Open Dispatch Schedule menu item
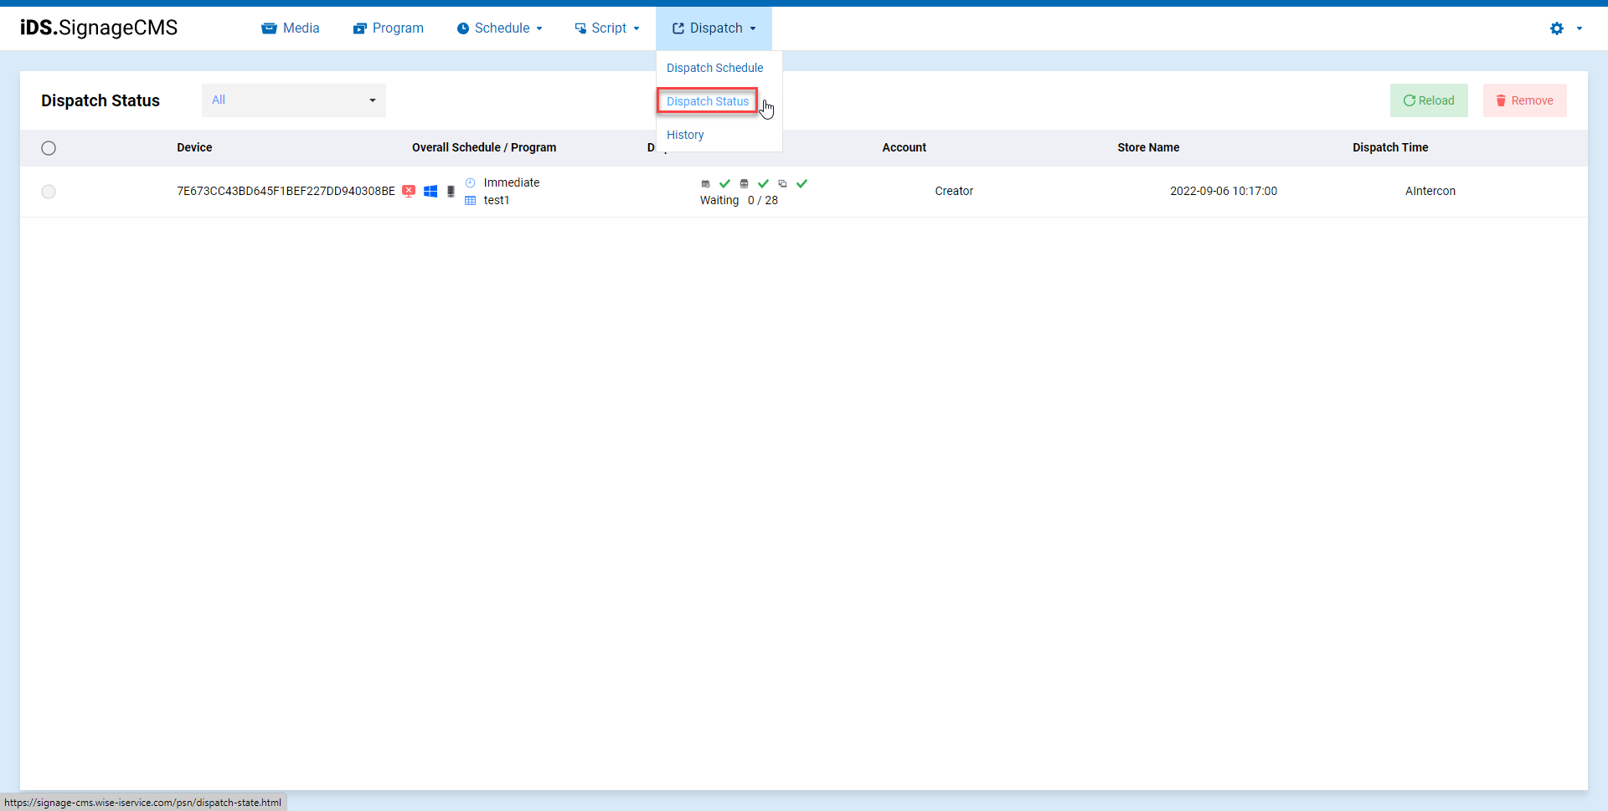 [x=714, y=68]
